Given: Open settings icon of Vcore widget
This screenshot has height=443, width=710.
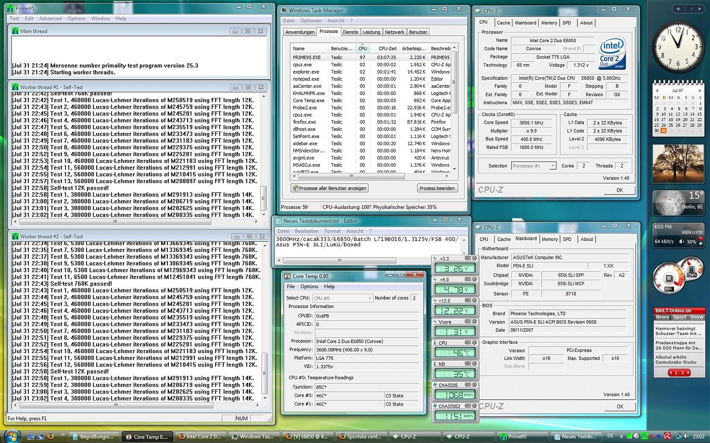Looking at the screenshot, I should [x=468, y=321].
